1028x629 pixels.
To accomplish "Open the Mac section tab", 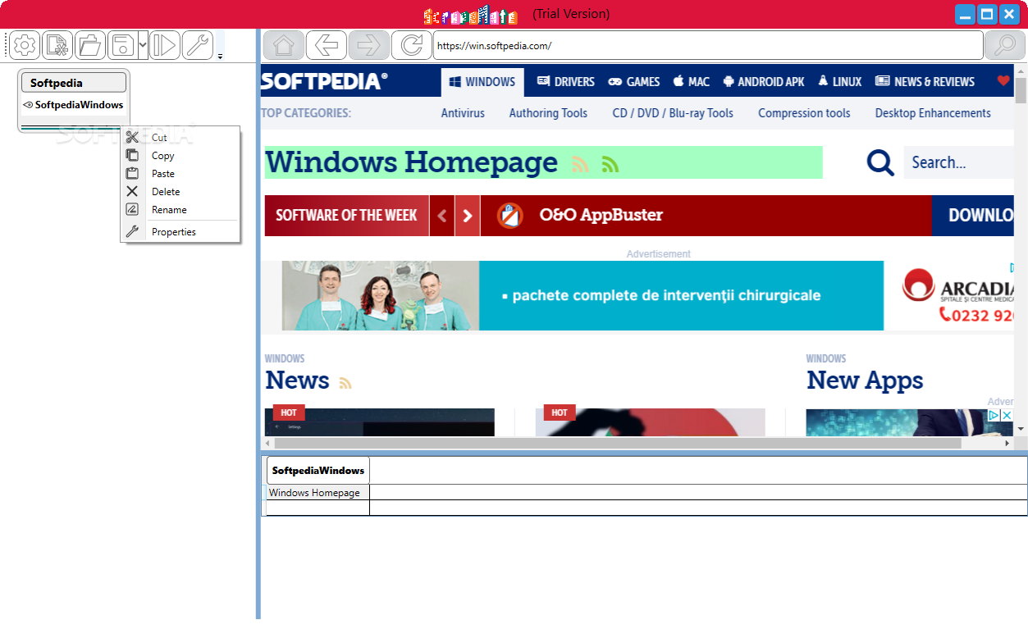I will tap(692, 82).
